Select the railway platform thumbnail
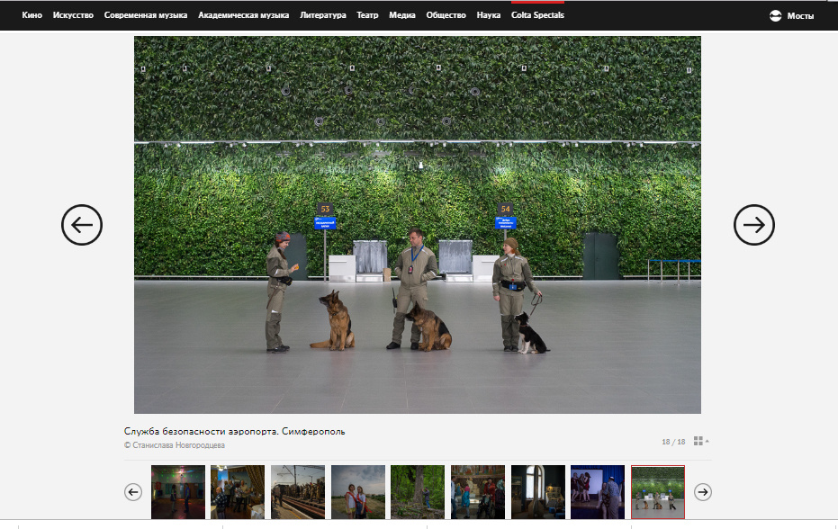 [x=298, y=492]
